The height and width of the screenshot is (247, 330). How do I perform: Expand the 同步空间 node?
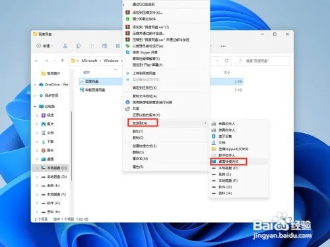click(x=35, y=96)
